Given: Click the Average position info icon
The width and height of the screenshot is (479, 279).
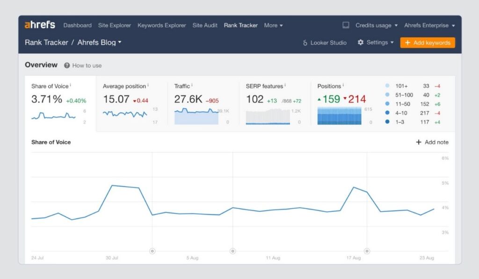Looking at the screenshot, I should point(148,85).
